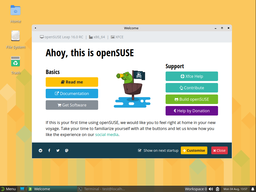Open the Home folder desktop icon
The height and width of the screenshot is (192, 256).
pos(15,10)
